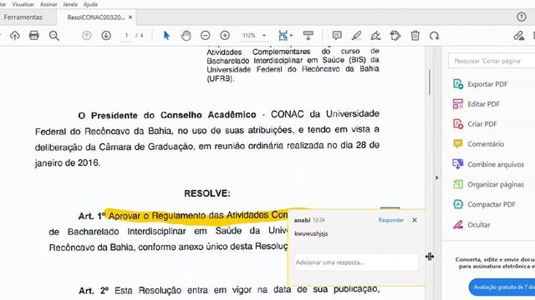Open Compactar PDF tool
535x300 pixels.
(x=484, y=204)
